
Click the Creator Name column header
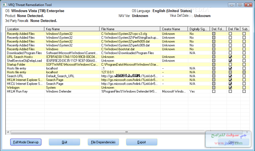click(x=174, y=29)
